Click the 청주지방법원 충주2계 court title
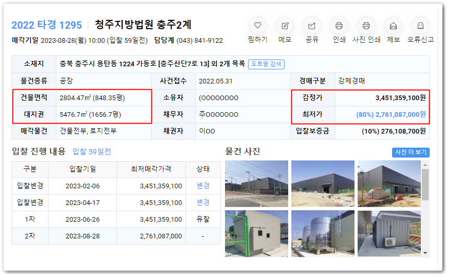Screen dimensions: 449x277 [143, 25]
